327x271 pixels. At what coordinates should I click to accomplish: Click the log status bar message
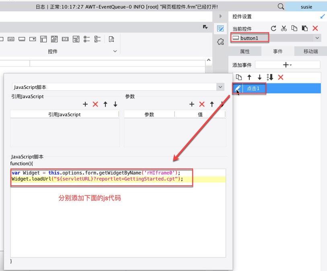[x=127, y=7]
